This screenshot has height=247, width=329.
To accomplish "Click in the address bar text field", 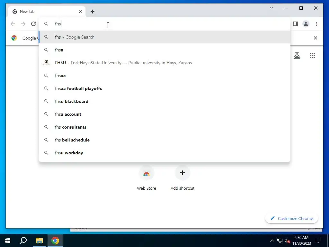I will [x=164, y=24].
